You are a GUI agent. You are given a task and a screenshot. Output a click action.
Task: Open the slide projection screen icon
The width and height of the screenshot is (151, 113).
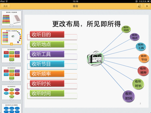(140, 6)
